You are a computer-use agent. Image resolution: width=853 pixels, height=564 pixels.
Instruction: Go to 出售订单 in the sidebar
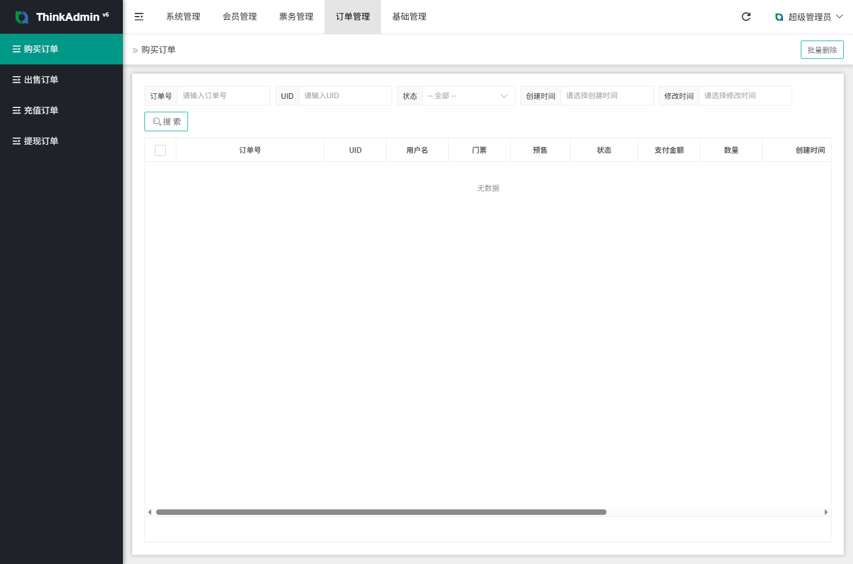click(61, 80)
